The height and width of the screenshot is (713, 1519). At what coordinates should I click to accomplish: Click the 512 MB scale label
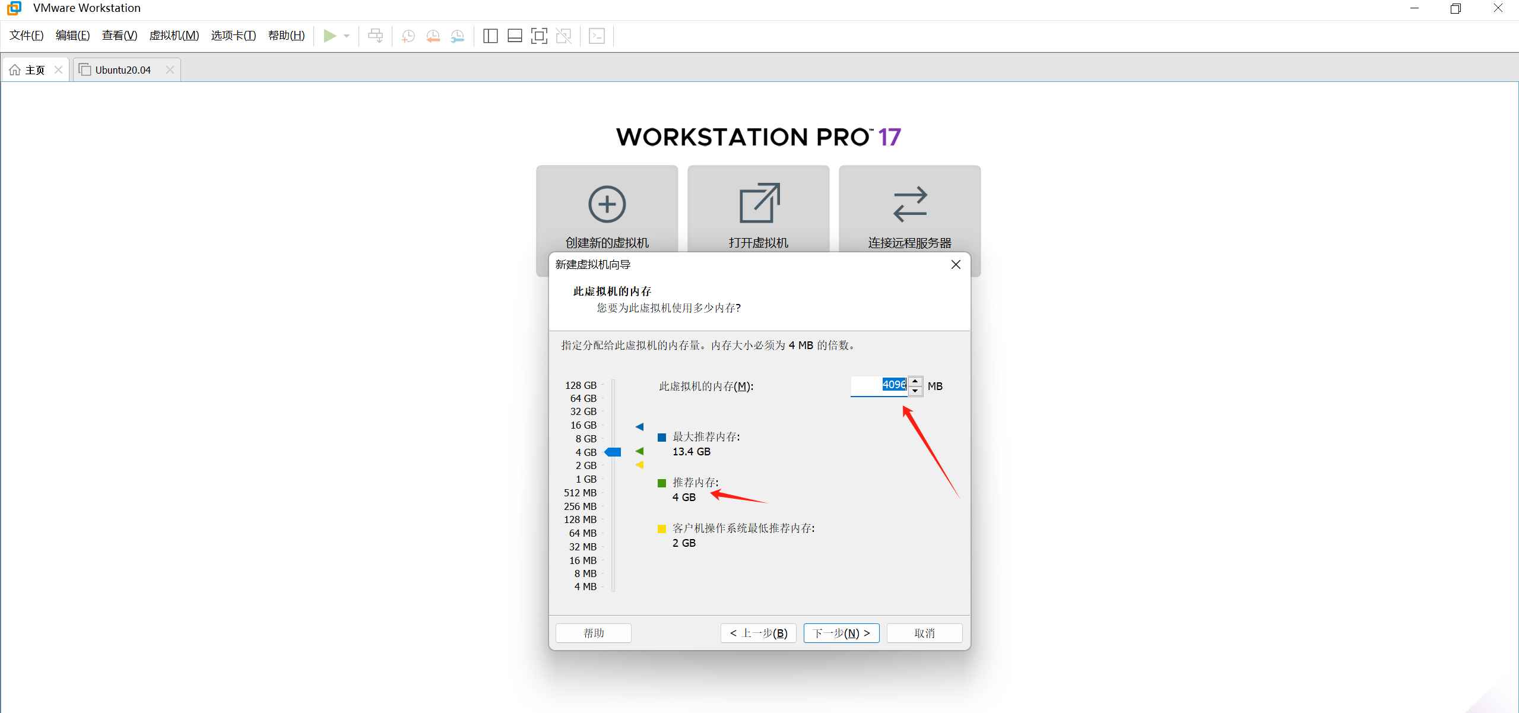click(580, 493)
